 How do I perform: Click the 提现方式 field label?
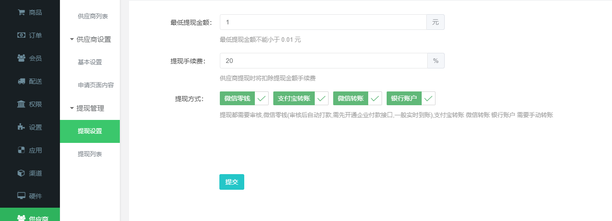(189, 99)
